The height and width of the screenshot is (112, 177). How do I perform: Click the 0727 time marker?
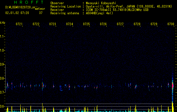point(120,24)
